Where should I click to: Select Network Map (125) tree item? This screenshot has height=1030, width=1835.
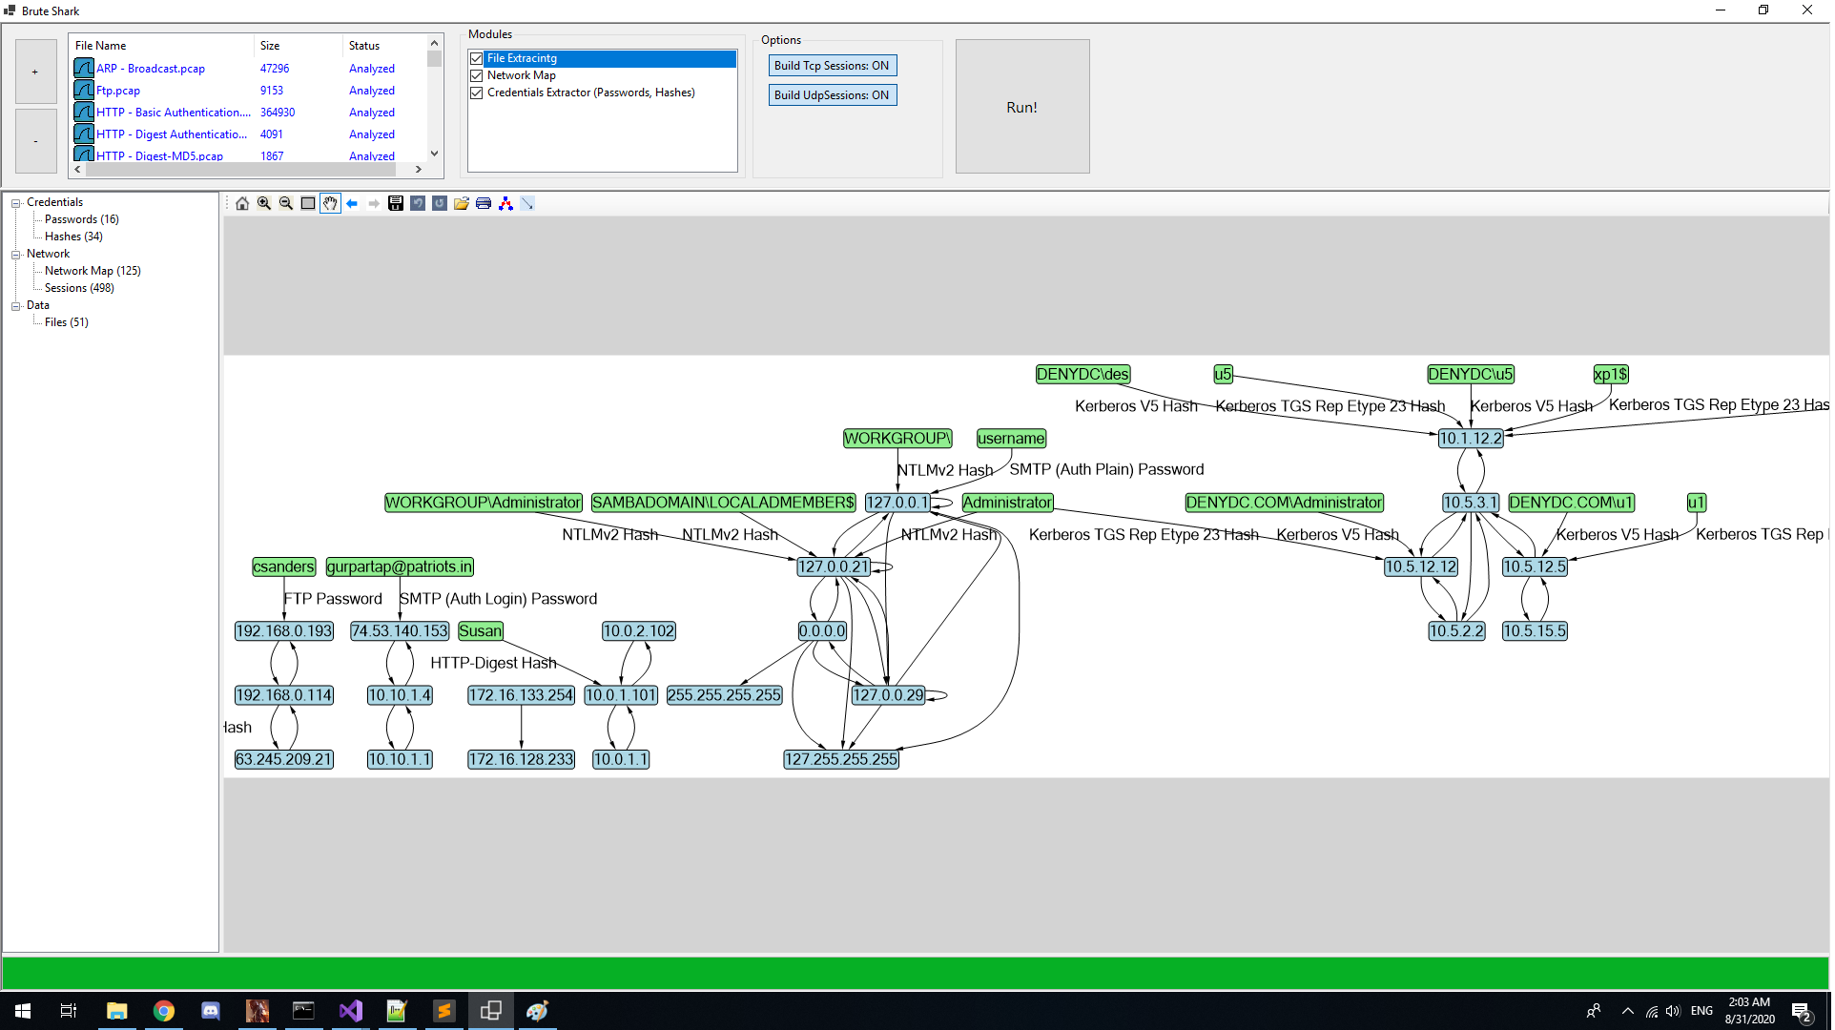click(x=93, y=271)
